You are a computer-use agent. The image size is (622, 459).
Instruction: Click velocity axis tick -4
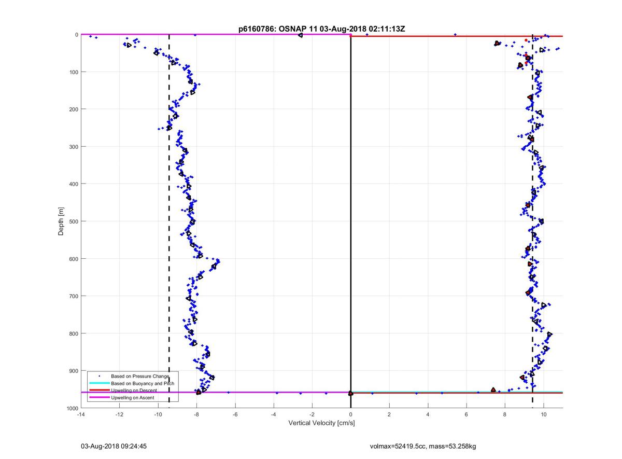(x=274, y=414)
